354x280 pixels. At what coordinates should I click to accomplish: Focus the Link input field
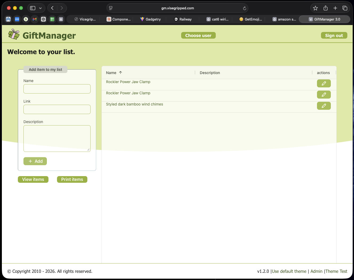tap(57, 109)
